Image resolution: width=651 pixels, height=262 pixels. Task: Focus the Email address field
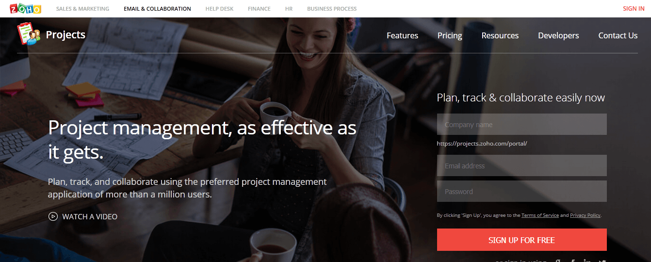521,165
